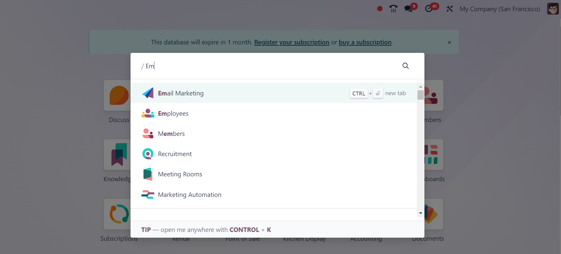Select Members from command palette results
This screenshot has height=254, width=561.
tap(274, 133)
